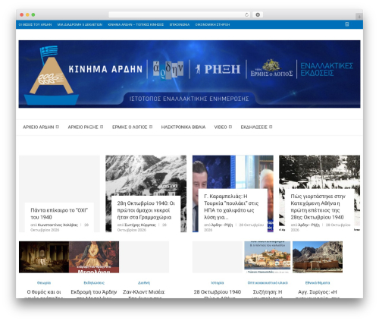379x321 pixels.
Task: Click the desert monastery thumbnail
Action: tap(318, 257)
